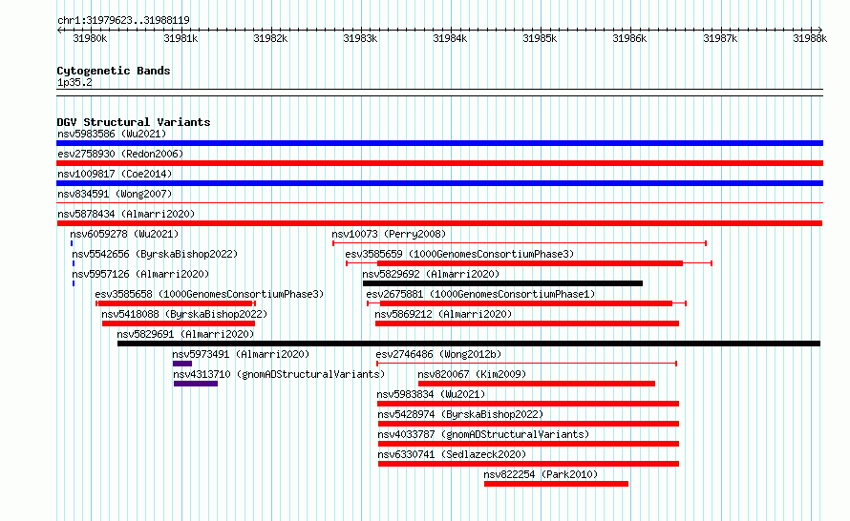Image resolution: width=850 pixels, height=521 pixels.
Task: Click the DGV Structural Variants track title
Action: pyautogui.click(x=134, y=122)
